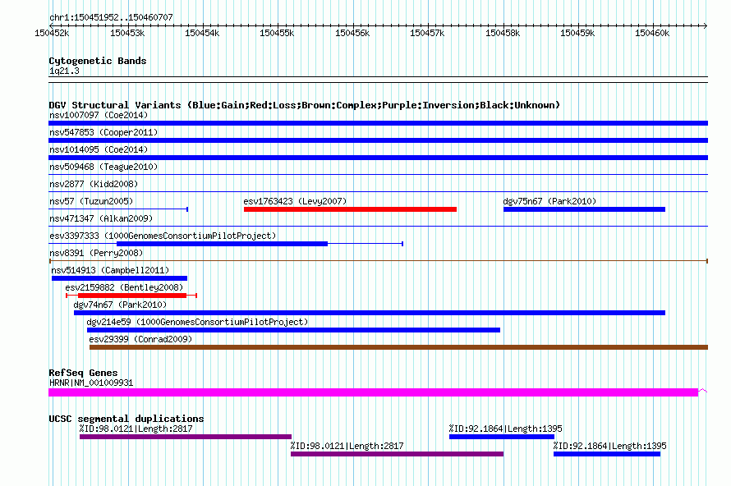Open the red esv2159882 (Bentley2008) bar
Image resolution: width=731 pixels, height=486 pixels.
click(x=132, y=296)
